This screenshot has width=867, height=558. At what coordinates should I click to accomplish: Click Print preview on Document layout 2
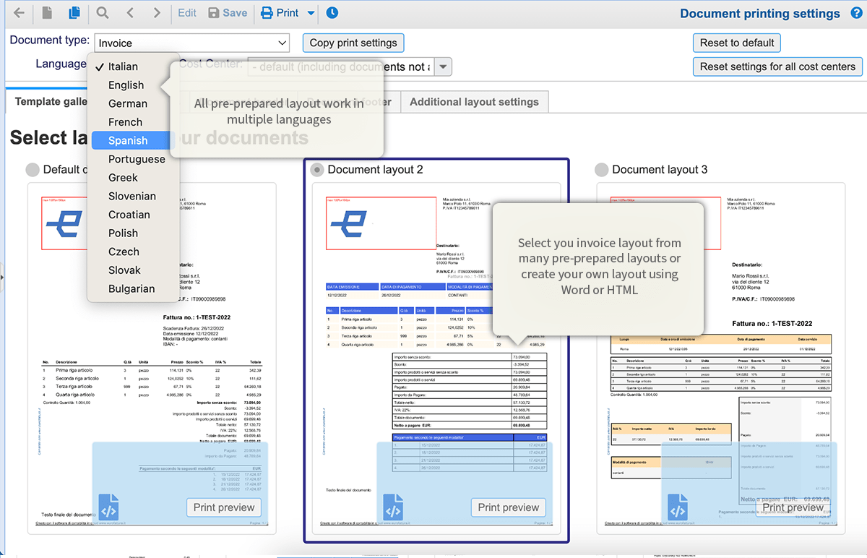pyautogui.click(x=508, y=507)
